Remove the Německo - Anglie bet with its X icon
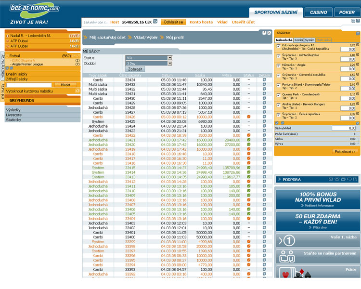The width and height of the screenshot is (361, 289). point(358,65)
